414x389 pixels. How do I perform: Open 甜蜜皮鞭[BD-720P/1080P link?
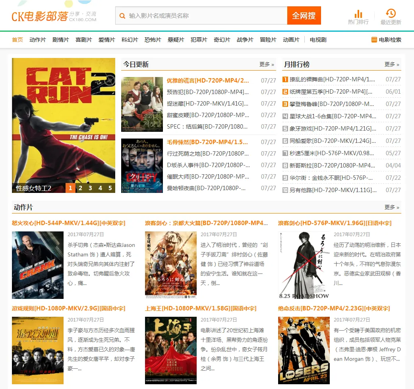[208, 115]
